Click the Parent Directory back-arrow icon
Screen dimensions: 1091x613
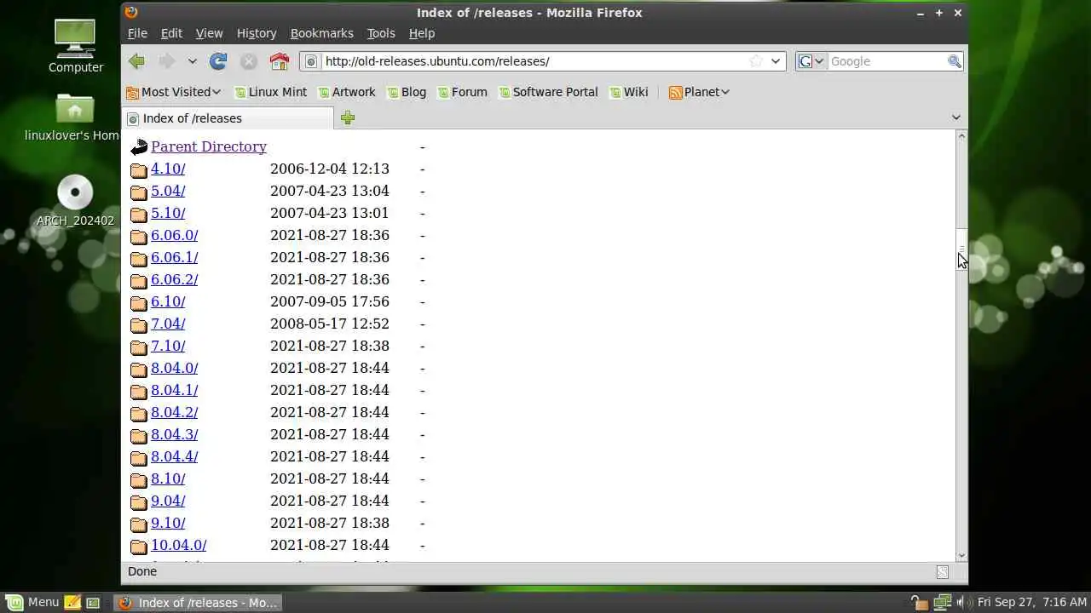click(139, 147)
